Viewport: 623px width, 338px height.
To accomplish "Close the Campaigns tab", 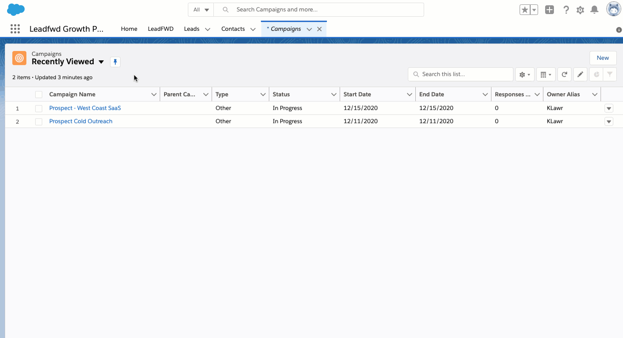I will [319, 29].
